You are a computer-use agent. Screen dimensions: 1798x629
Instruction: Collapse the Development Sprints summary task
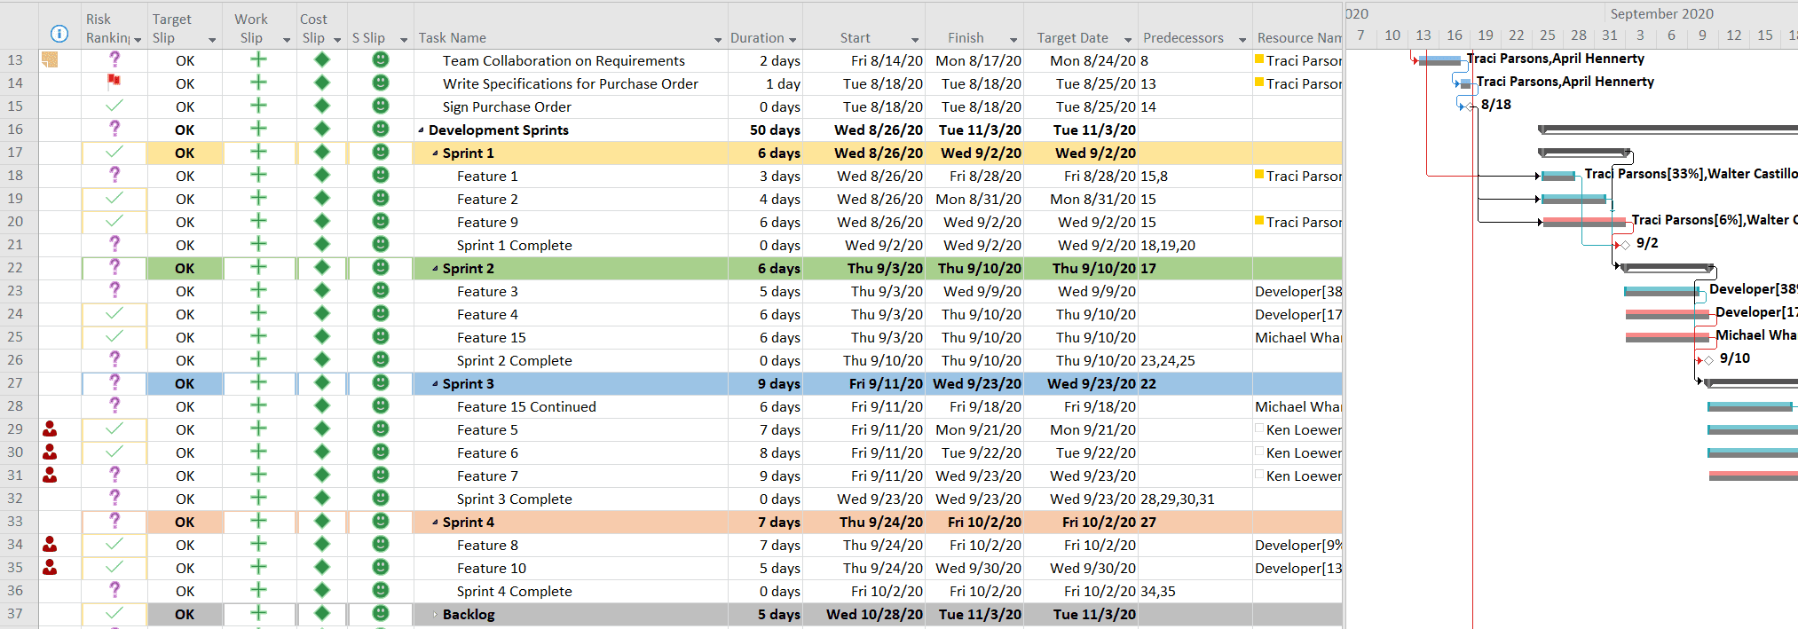[x=422, y=130]
